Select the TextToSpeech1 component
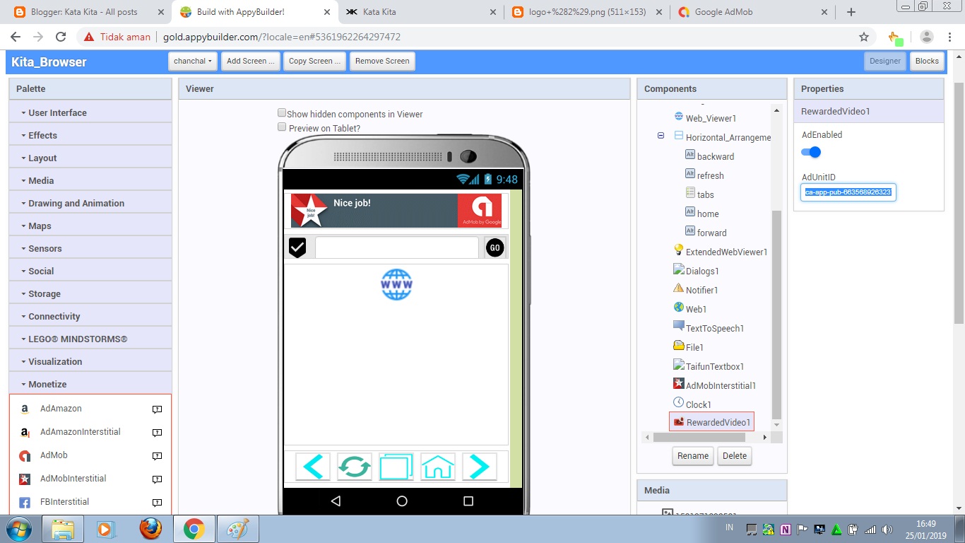This screenshot has width=965, height=543. click(713, 327)
